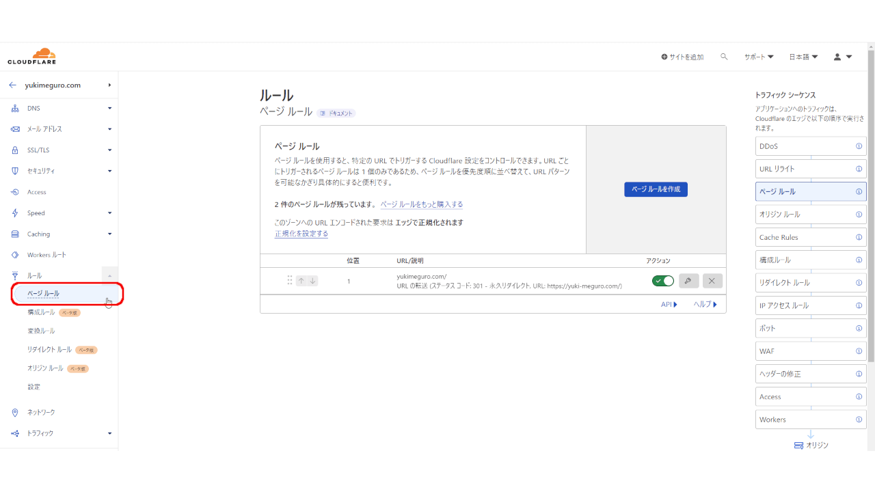
Task: Disable the yukimeguro.com page rule toggle
Action: pyautogui.click(x=662, y=281)
